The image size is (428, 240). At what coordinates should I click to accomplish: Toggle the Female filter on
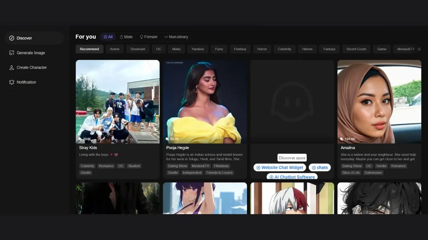tap(148, 37)
